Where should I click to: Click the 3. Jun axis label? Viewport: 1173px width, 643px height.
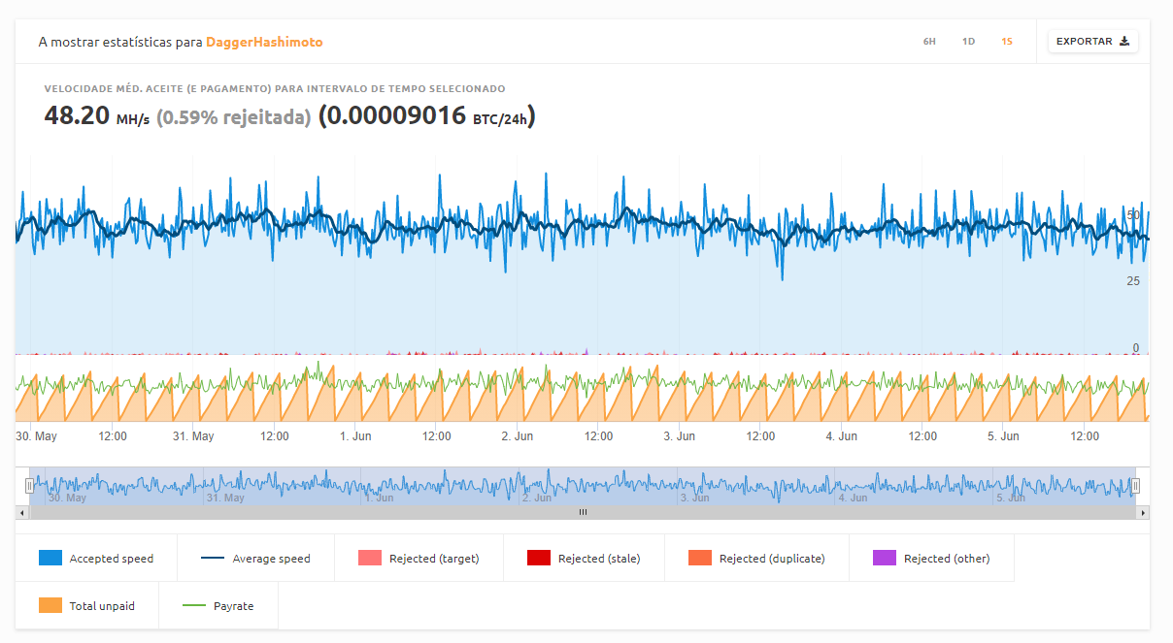680,436
